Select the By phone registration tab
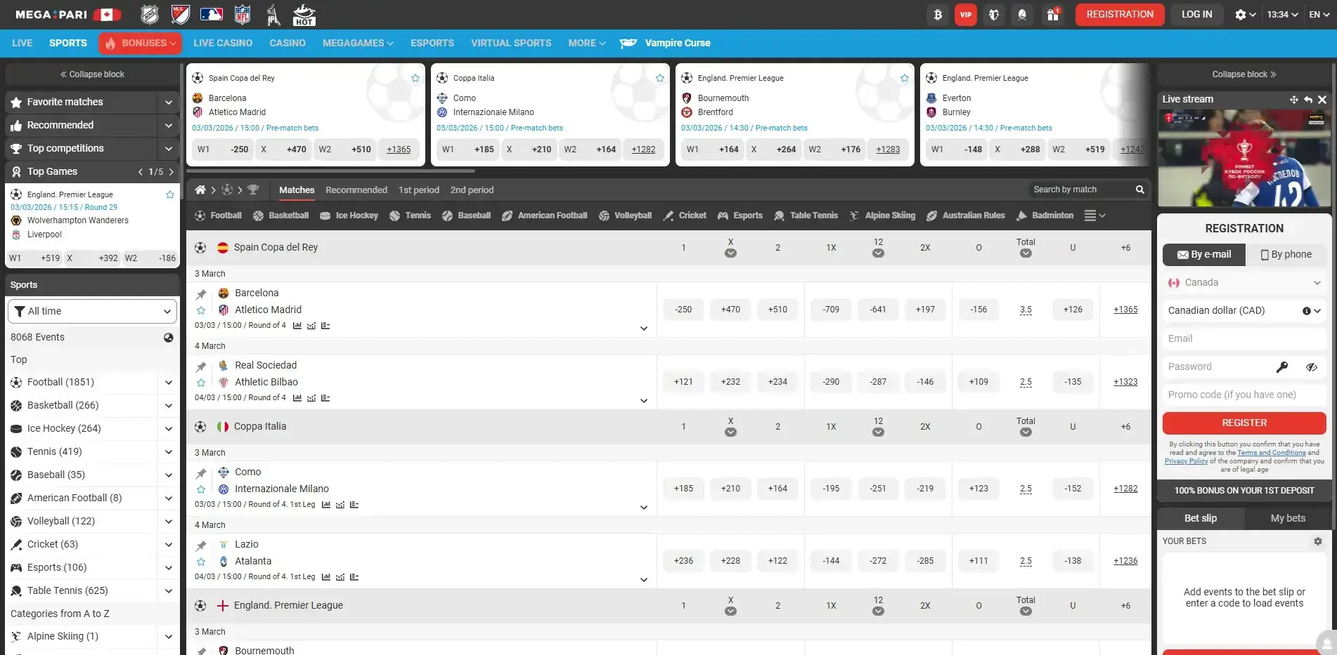 click(x=1286, y=254)
